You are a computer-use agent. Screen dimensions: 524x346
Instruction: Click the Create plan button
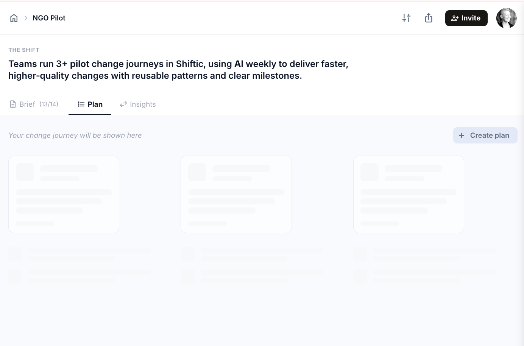(485, 136)
